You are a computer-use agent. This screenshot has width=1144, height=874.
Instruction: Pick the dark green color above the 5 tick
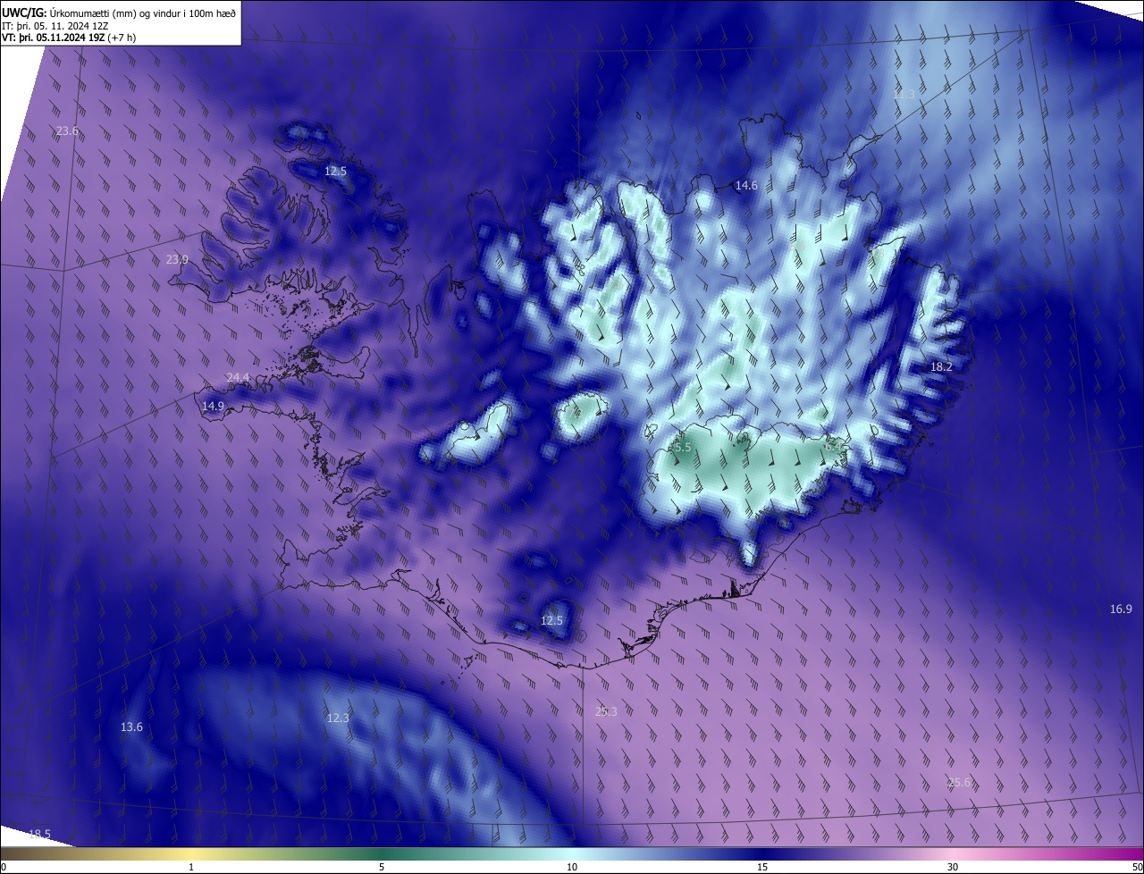point(382,854)
